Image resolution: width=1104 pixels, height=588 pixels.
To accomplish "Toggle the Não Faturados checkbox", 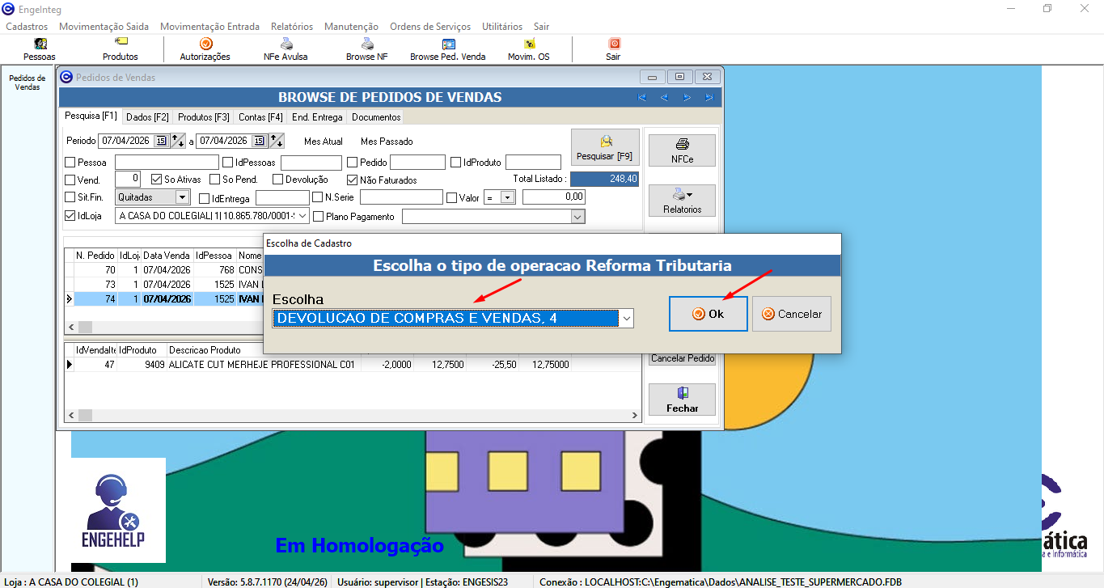I will [x=353, y=180].
